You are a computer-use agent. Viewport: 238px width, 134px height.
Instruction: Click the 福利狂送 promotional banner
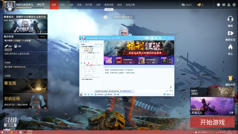139,48
